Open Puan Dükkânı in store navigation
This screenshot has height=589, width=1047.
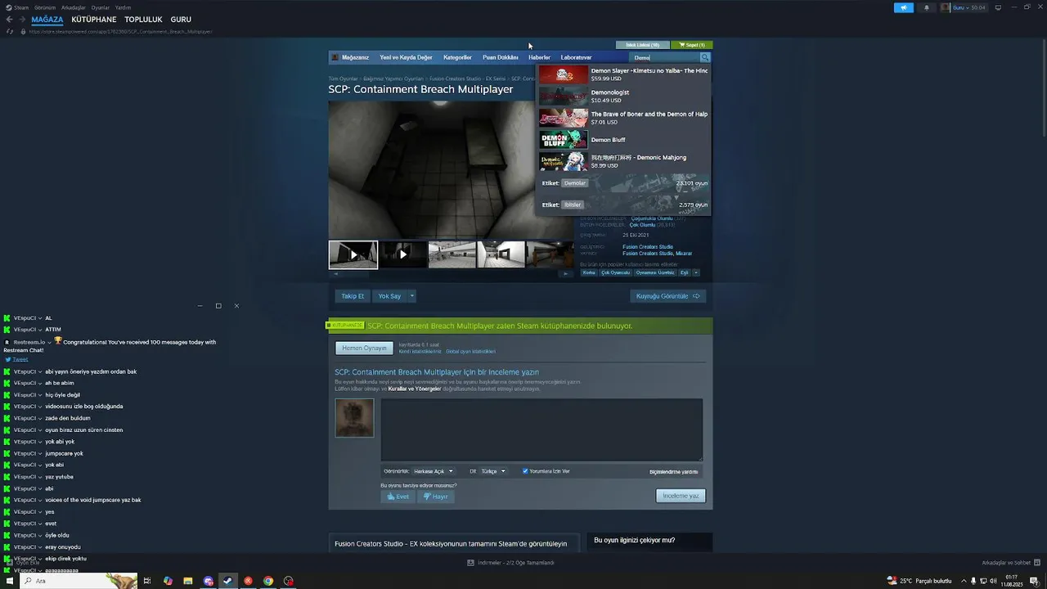501,57
